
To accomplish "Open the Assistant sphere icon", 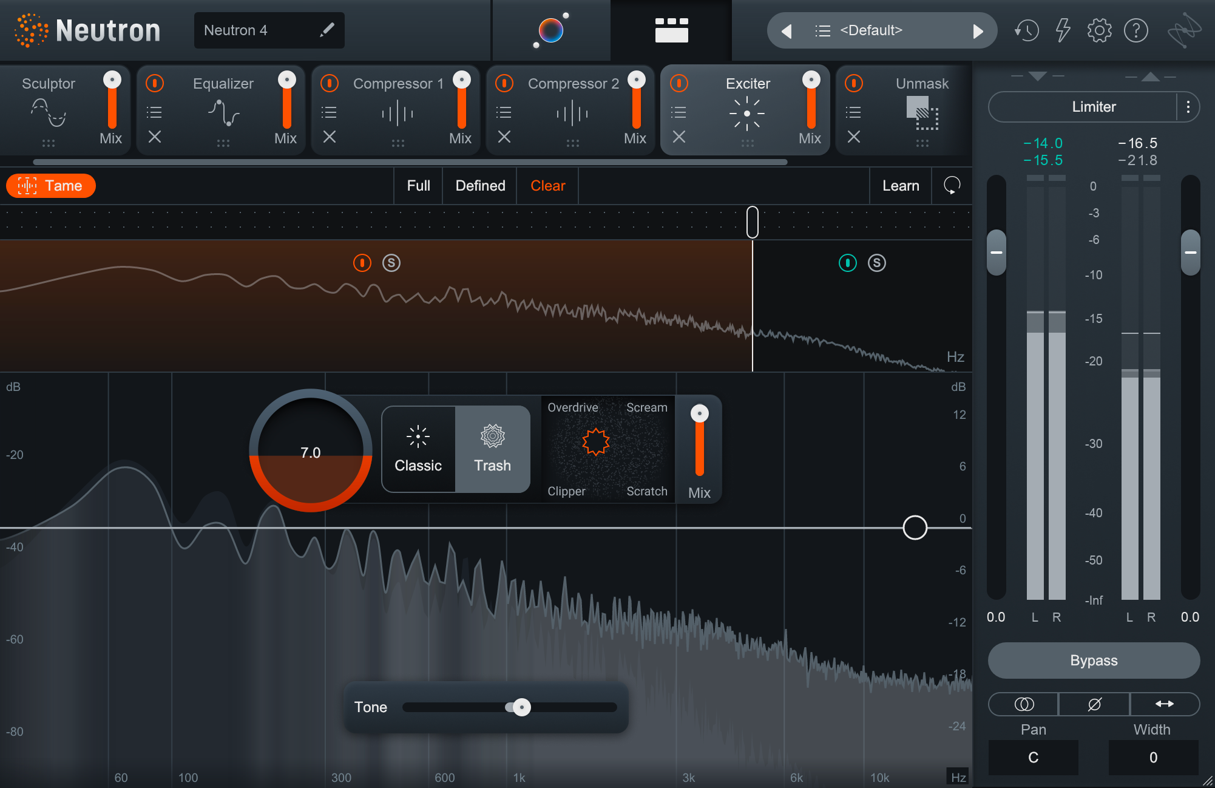I will (x=550, y=30).
